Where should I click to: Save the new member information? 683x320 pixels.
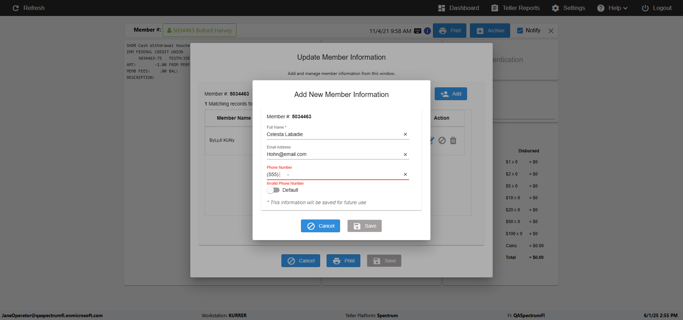point(365,226)
